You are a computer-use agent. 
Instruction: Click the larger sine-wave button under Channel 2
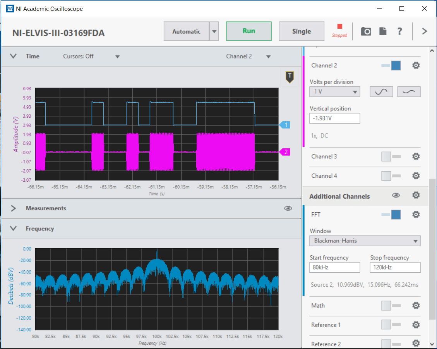tap(381, 92)
